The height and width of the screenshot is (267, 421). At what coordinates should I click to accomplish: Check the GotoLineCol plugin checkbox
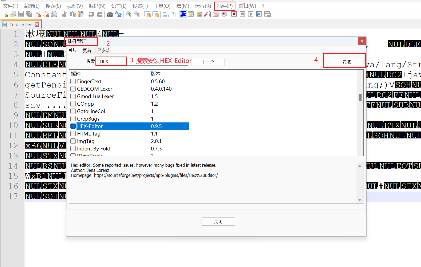(73, 111)
